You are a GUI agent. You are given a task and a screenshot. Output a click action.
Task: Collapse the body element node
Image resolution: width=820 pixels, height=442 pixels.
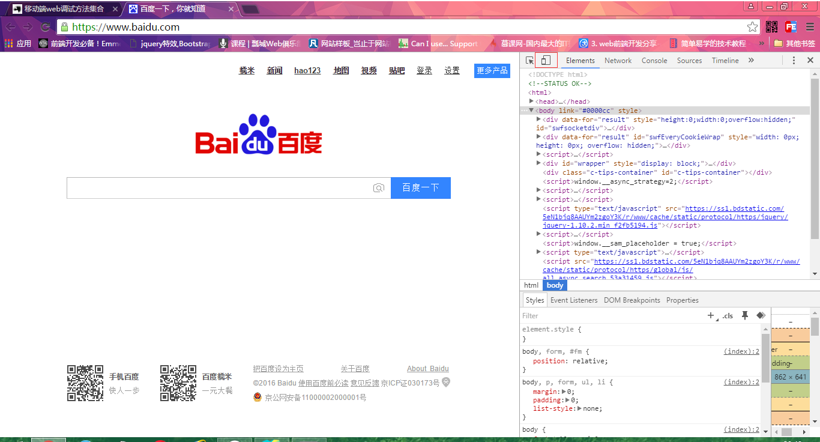pyautogui.click(x=531, y=110)
